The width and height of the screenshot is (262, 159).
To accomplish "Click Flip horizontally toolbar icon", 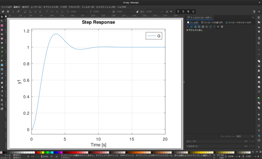I will [35, 12].
